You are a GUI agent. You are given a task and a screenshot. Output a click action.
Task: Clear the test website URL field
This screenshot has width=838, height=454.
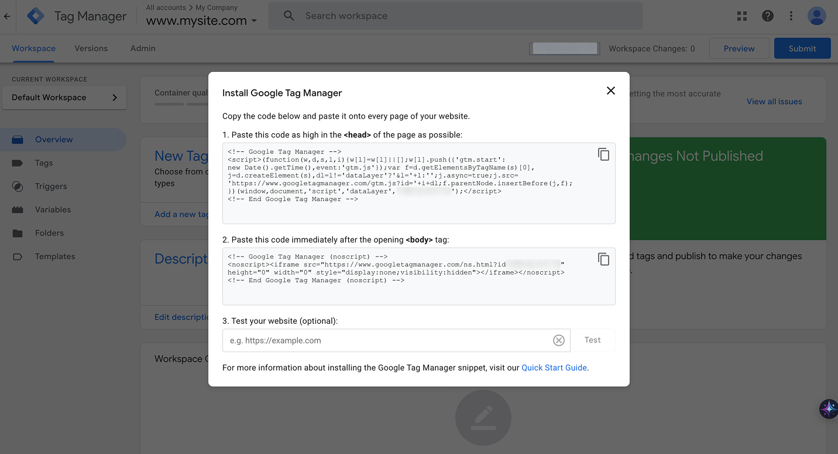coord(559,341)
